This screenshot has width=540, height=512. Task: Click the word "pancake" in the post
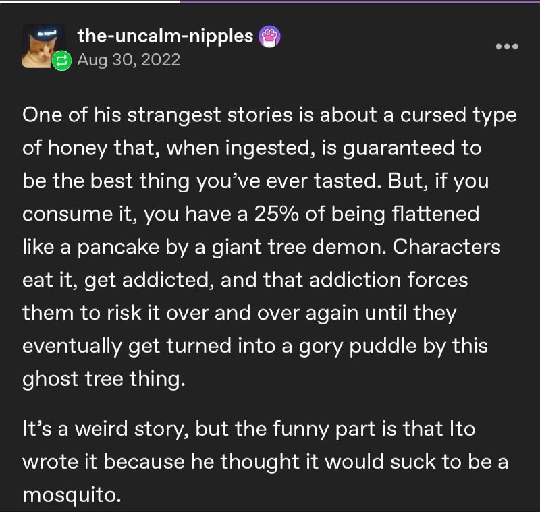click(x=117, y=248)
